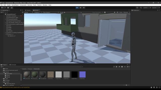Toggle the Project panel lock icon
Screen dimensions: 161x90
pos(127,64)
